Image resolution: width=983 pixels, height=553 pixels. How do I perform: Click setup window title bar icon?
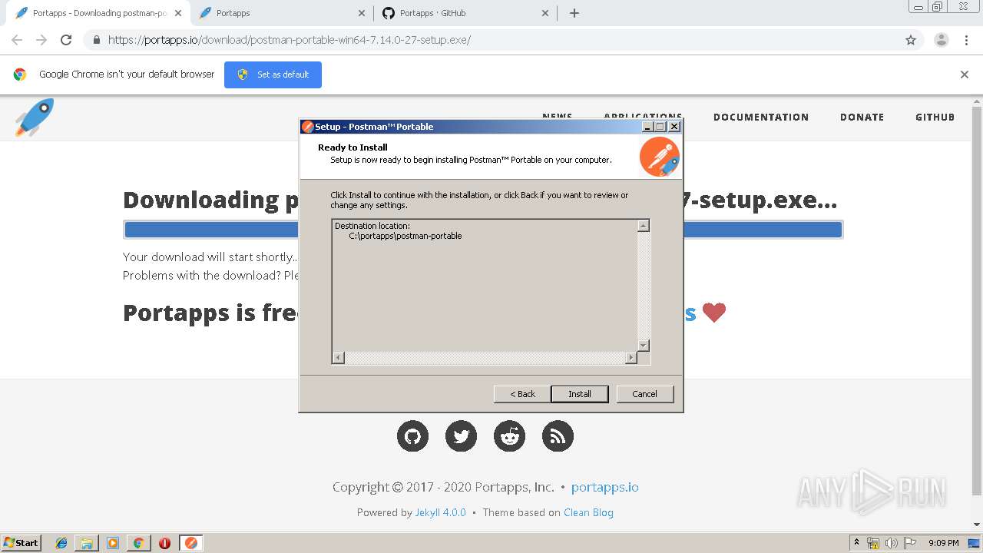pos(307,127)
